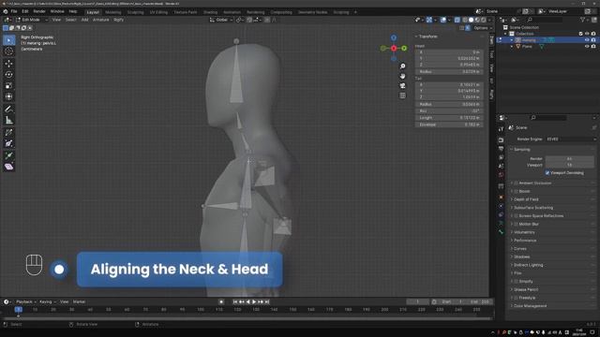Image resolution: width=600 pixels, height=337 pixels.
Task: Open the File menu
Action: pyautogui.click(x=14, y=11)
